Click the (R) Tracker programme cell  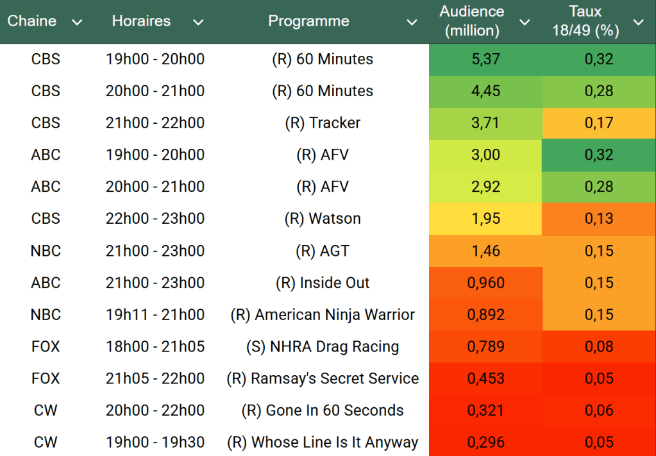pos(323,123)
